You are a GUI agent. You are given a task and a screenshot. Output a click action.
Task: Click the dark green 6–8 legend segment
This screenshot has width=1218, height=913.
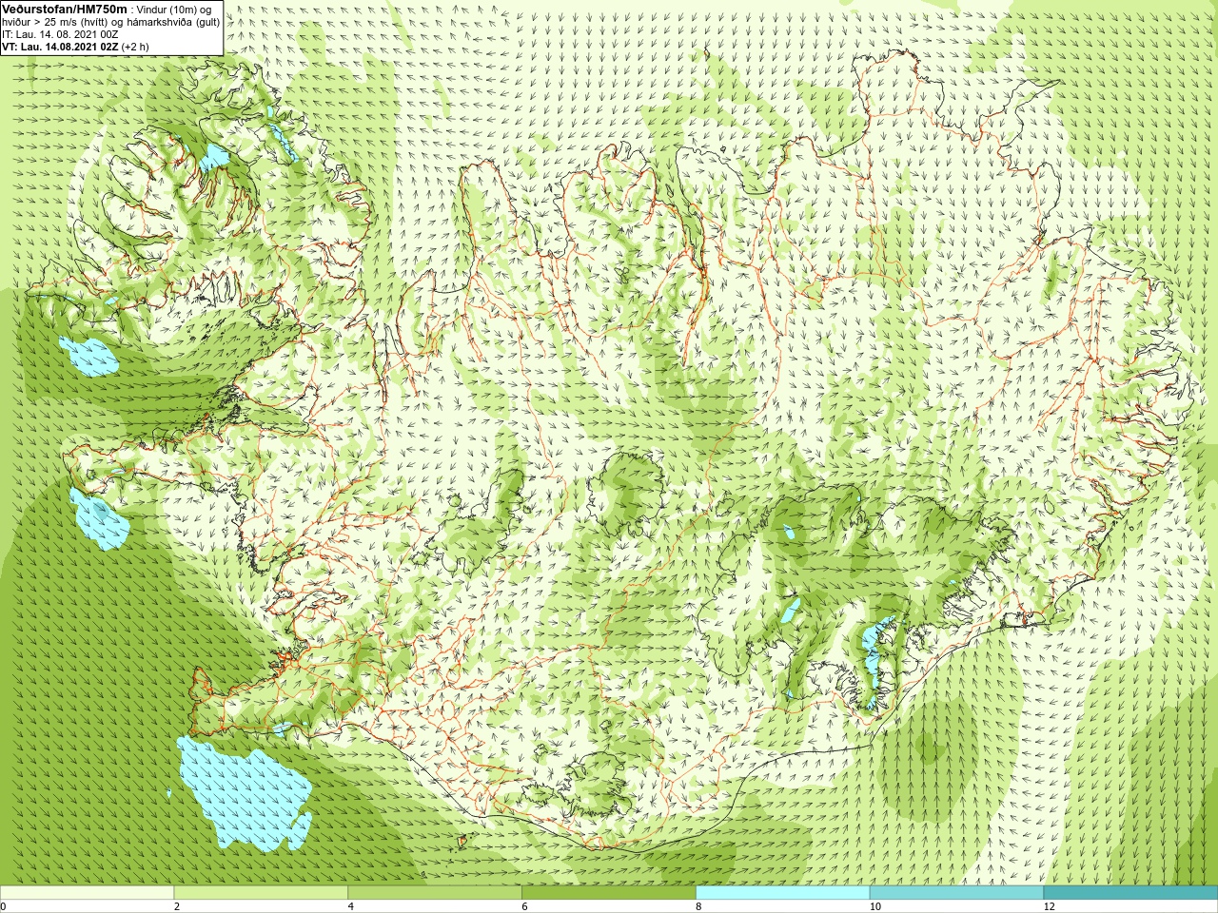pos(609,893)
